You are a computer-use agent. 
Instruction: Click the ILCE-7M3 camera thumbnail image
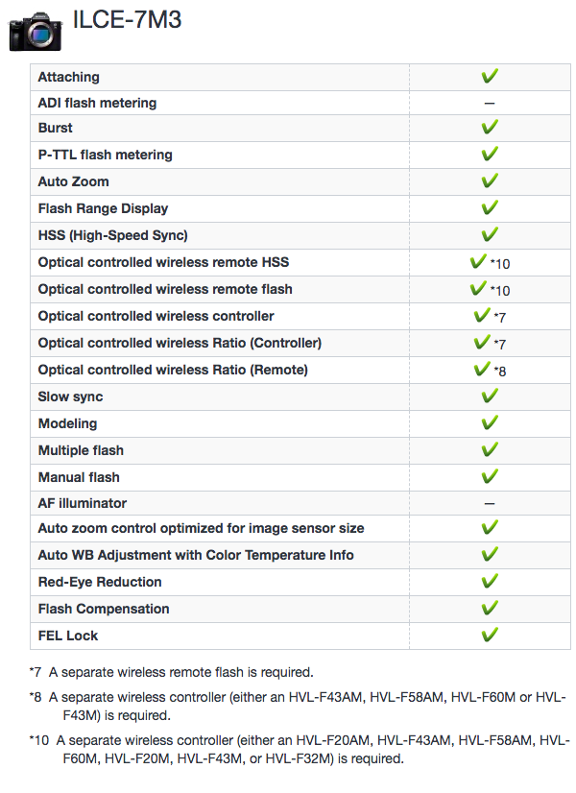(x=35, y=30)
